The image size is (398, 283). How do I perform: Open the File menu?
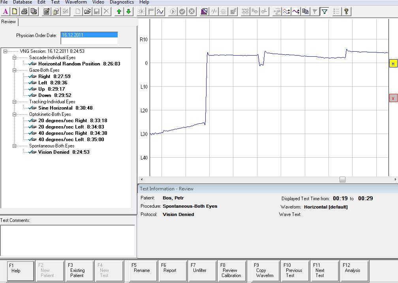pyautogui.click(x=4, y=2)
